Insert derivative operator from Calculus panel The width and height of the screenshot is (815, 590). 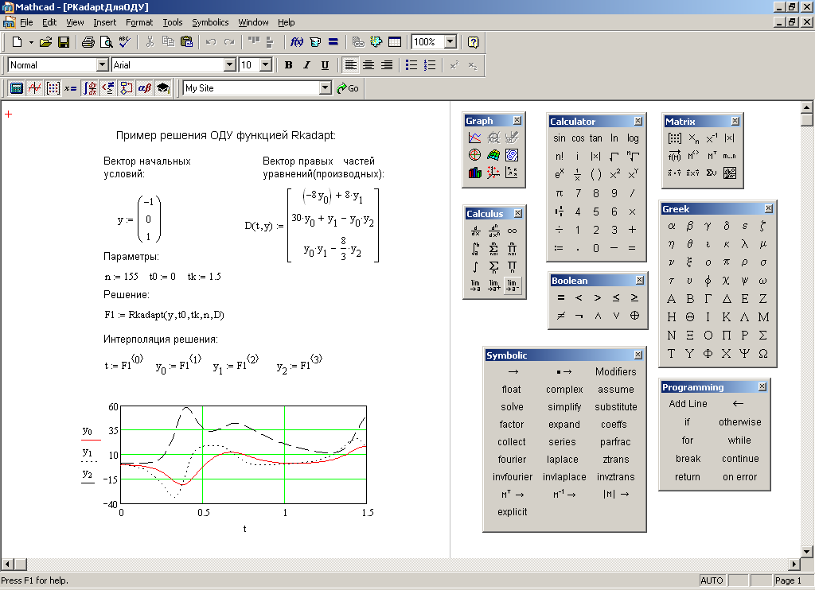476,231
